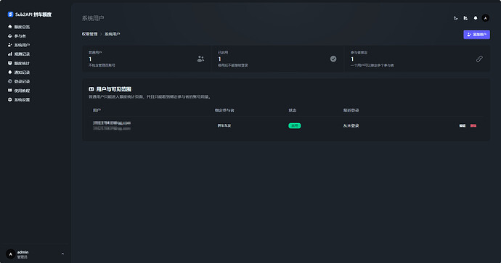Select the 系统用户 sidebar menu item

[19, 45]
